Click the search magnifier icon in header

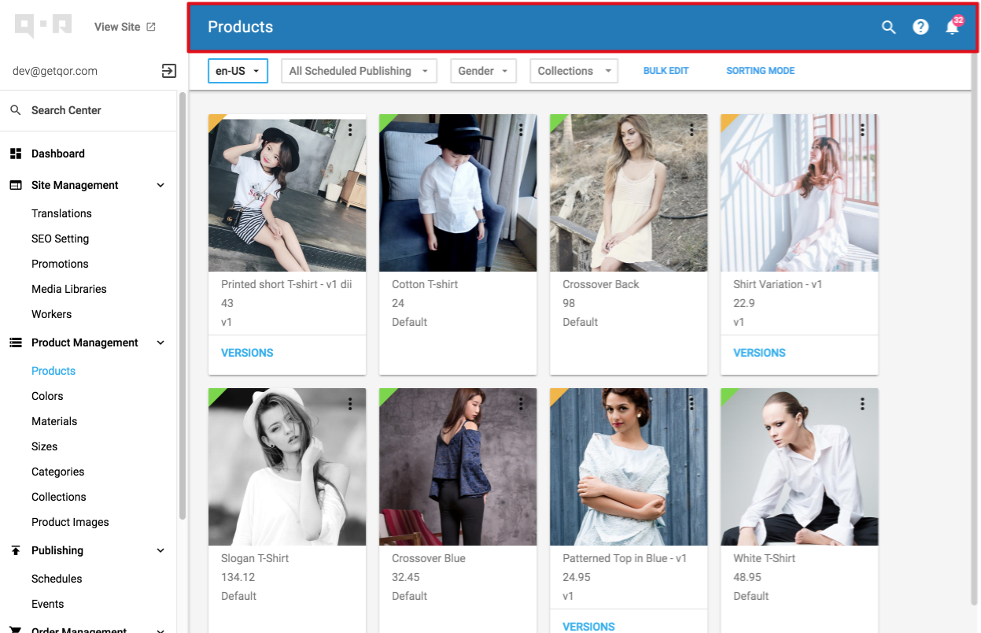pos(888,28)
